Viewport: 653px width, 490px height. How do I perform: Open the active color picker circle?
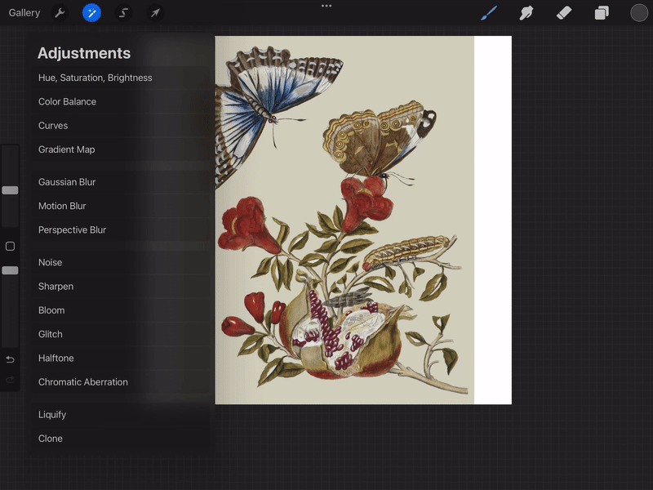(639, 13)
